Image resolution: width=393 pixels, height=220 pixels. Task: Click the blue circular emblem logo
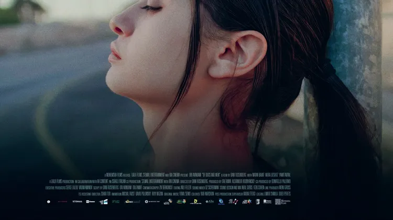tap(221, 201)
